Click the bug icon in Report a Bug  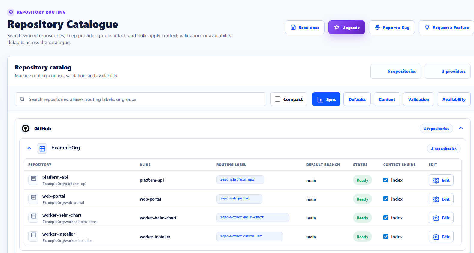[377, 28]
